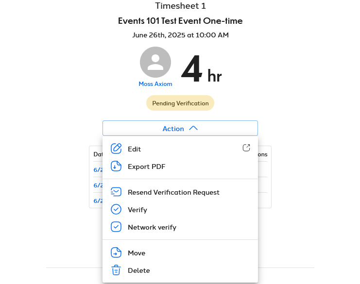Collapse the Action dropdown menu
The width and height of the screenshot is (360, 284).
click(180, 128)
